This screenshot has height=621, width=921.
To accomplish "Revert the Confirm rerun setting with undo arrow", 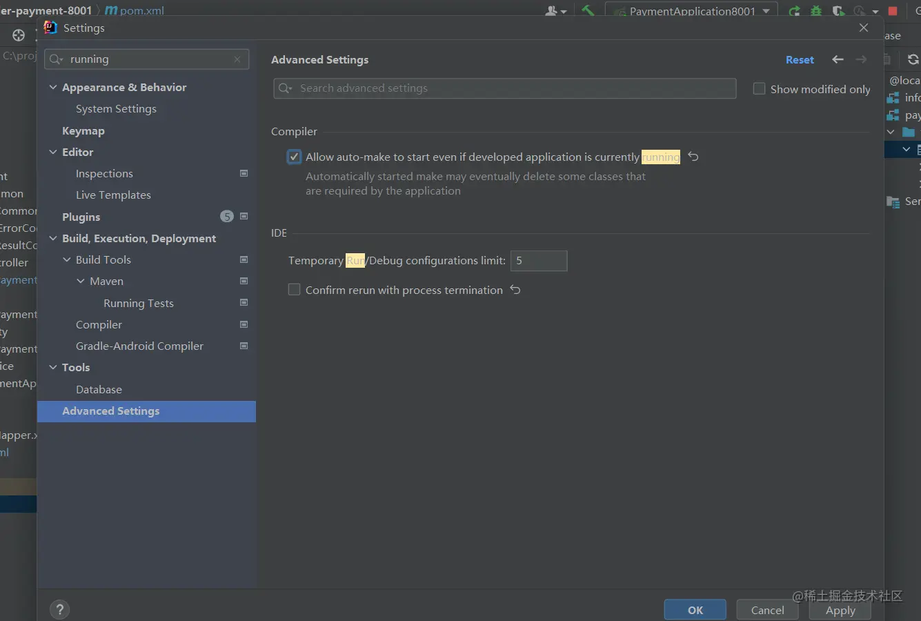I will pos(515,290).
